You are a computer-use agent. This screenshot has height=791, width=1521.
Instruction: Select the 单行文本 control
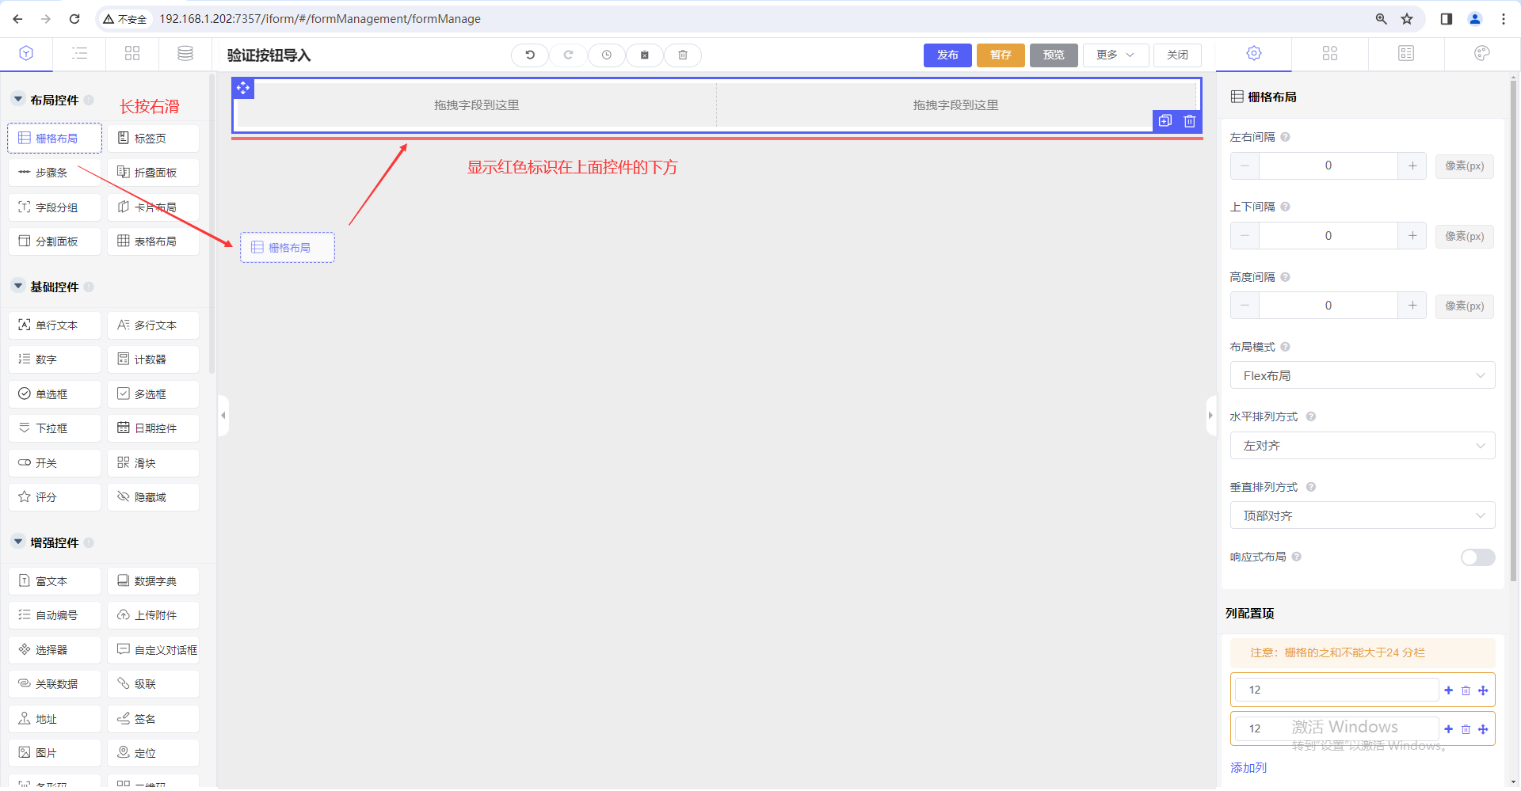coord(55,325)
